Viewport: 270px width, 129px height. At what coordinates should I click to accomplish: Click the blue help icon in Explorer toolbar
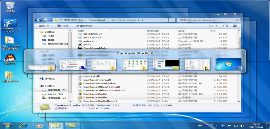click(235, 26)
